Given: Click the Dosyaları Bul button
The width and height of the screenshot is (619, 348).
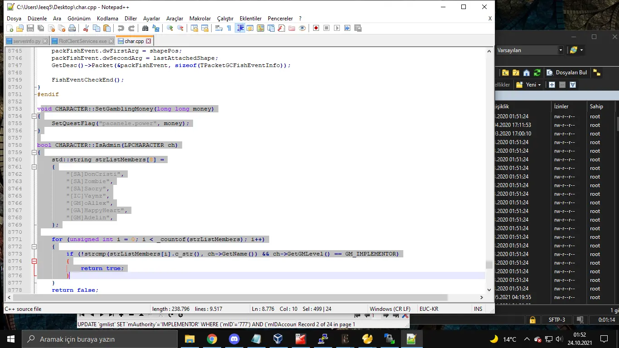Looking at the screenshot, I should [x=567, y=72].
